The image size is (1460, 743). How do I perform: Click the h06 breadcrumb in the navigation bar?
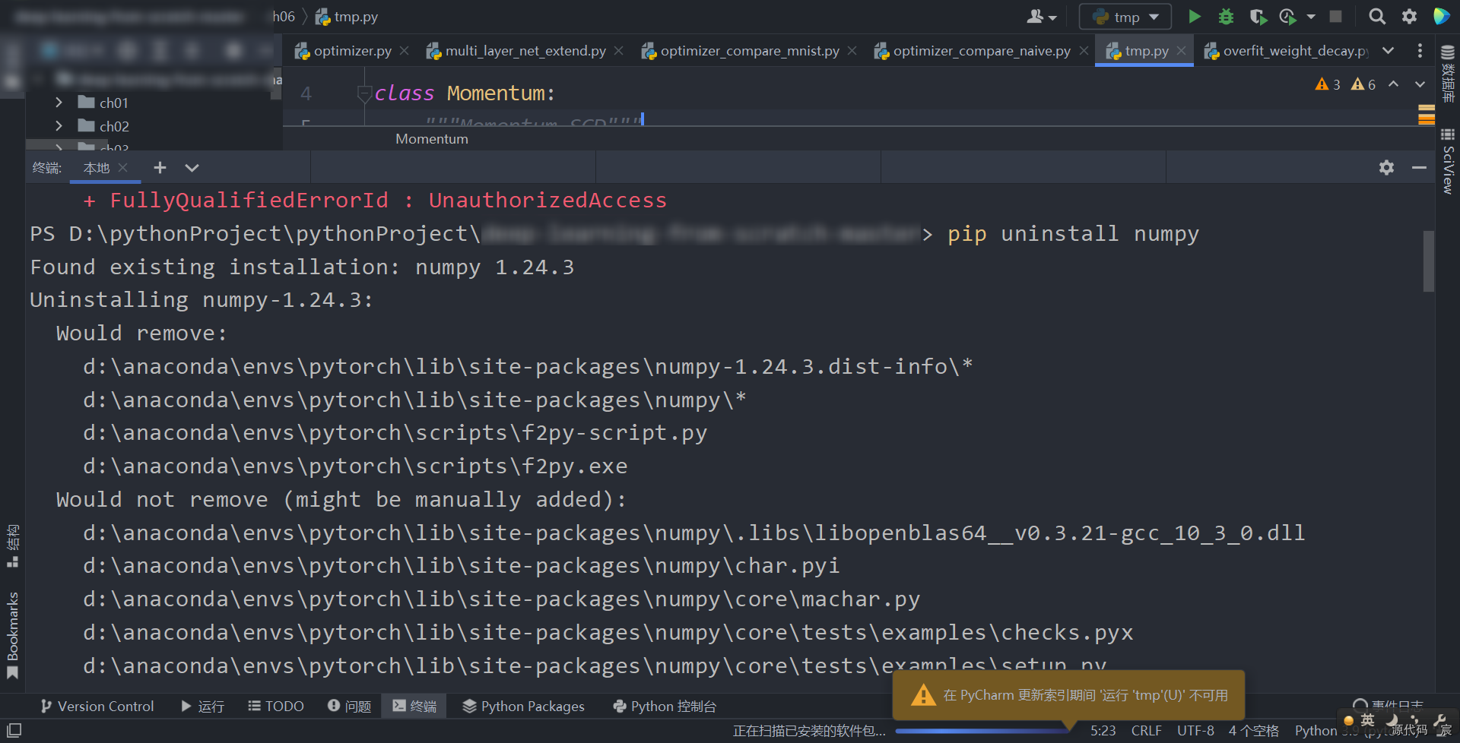pos(284,17)
